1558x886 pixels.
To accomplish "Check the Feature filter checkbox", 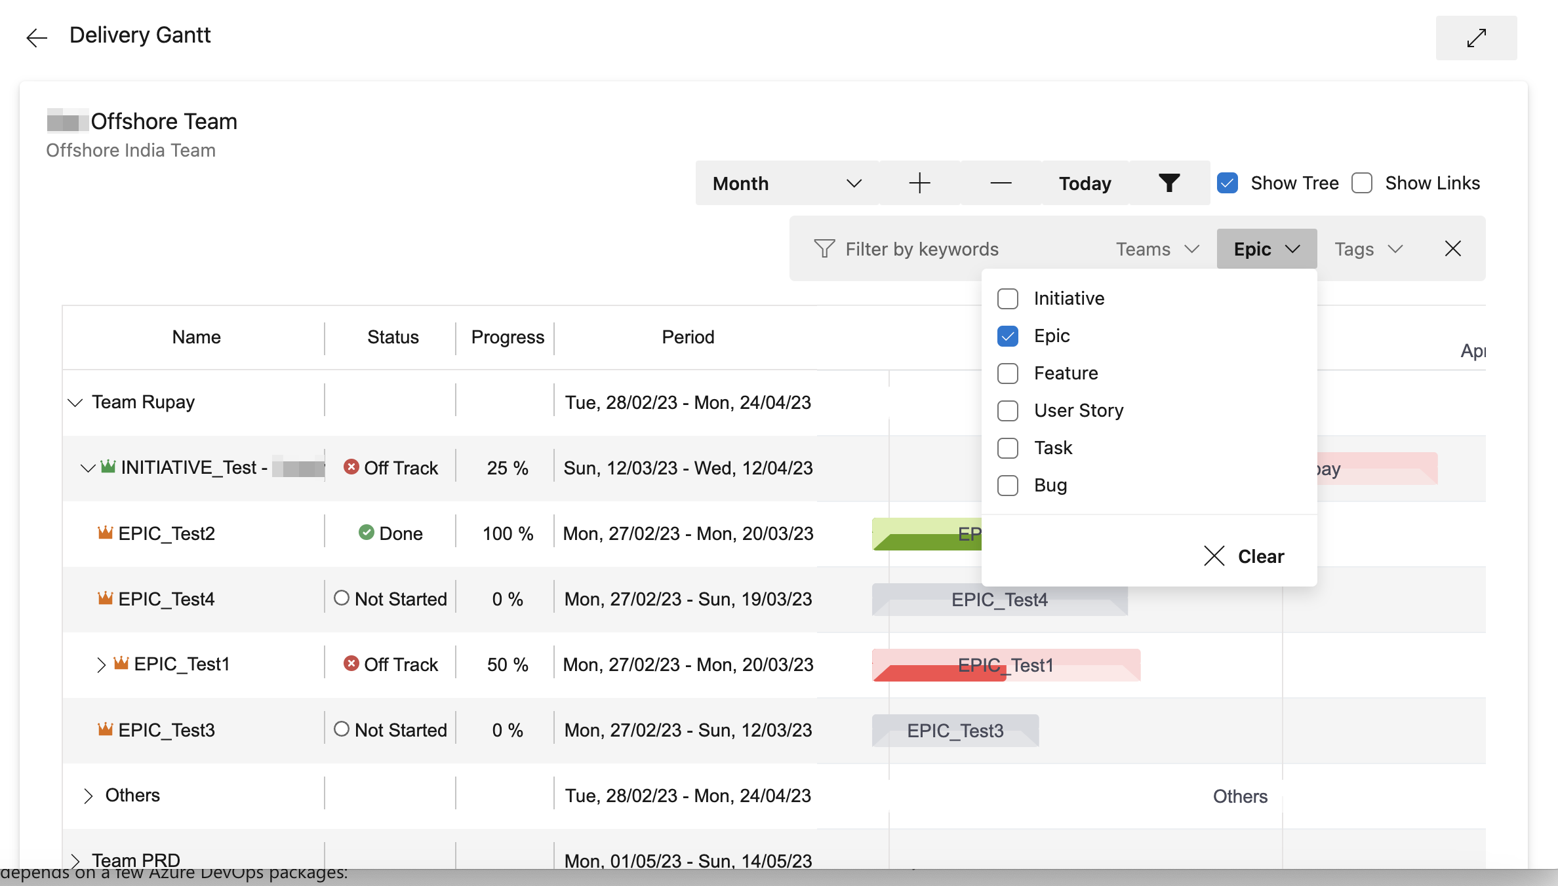I will click(x=1007, y=374).
